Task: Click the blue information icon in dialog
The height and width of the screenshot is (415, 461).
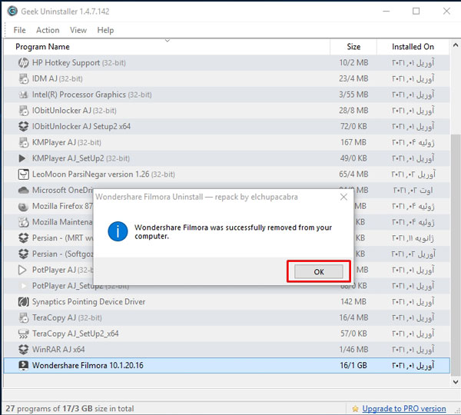Action: pos(118,231)
